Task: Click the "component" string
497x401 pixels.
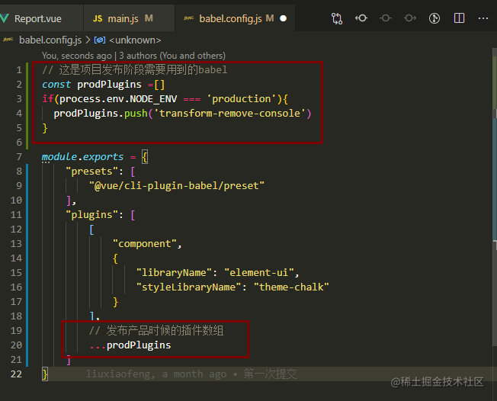Action: point(145,243)
